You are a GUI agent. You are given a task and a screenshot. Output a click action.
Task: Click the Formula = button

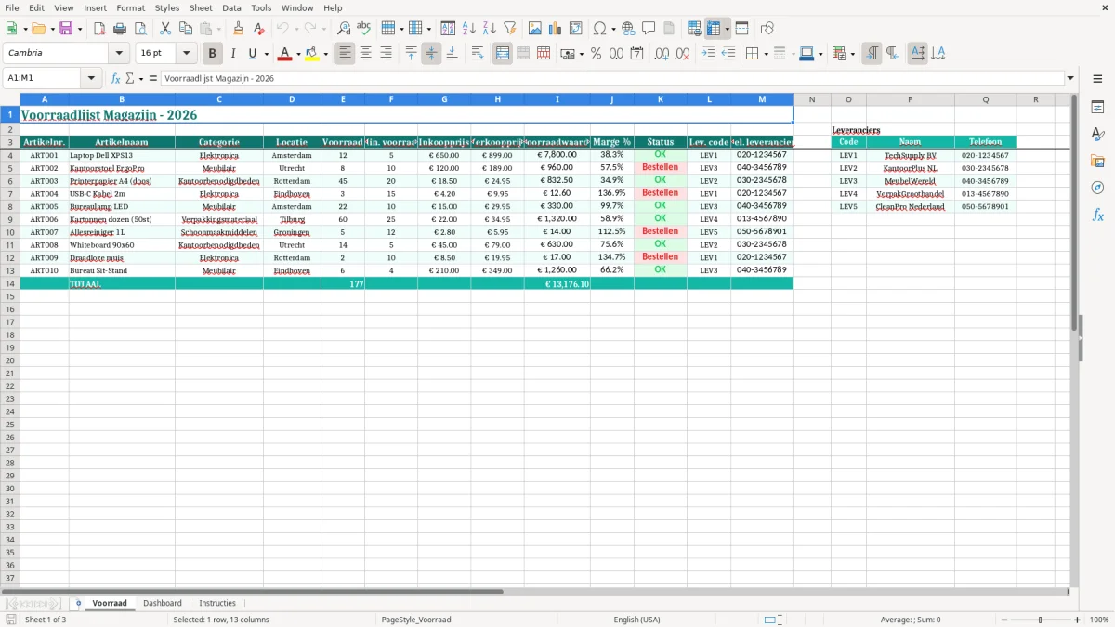(153, 79)
